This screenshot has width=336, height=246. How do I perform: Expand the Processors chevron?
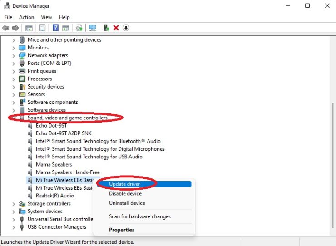[14, 79]
